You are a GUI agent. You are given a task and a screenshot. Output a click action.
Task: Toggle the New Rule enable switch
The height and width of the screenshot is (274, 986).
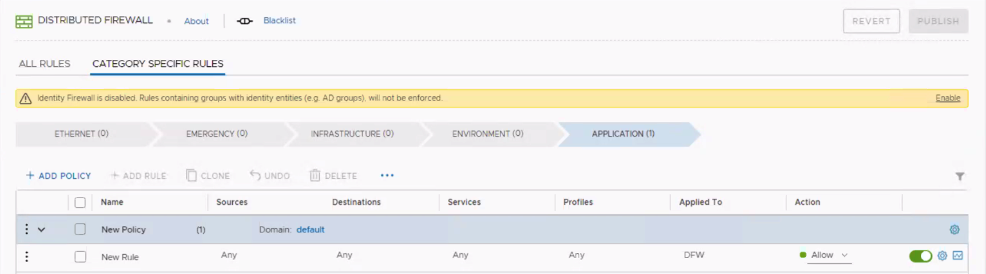tap(920, 256)
